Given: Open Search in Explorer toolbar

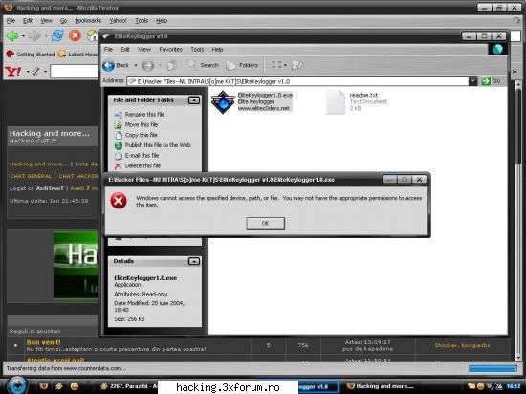Looking at the screenshot, I should [204, 65].
